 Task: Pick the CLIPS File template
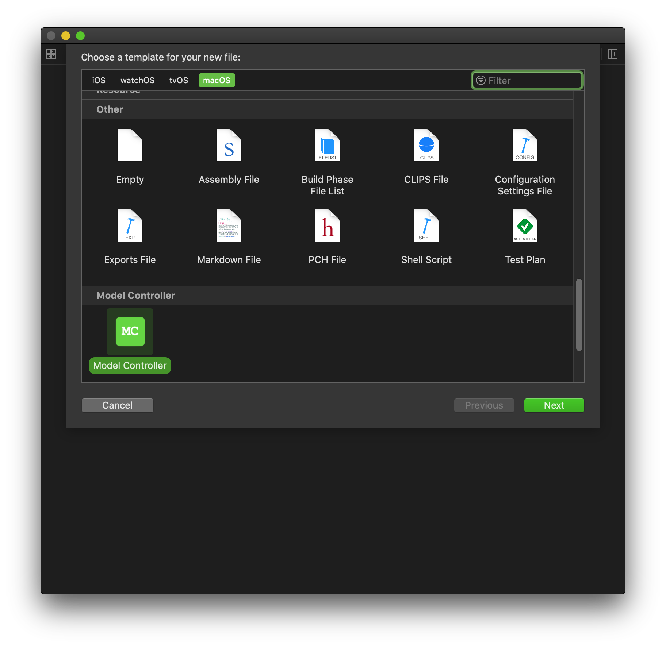tap(426, 146)
